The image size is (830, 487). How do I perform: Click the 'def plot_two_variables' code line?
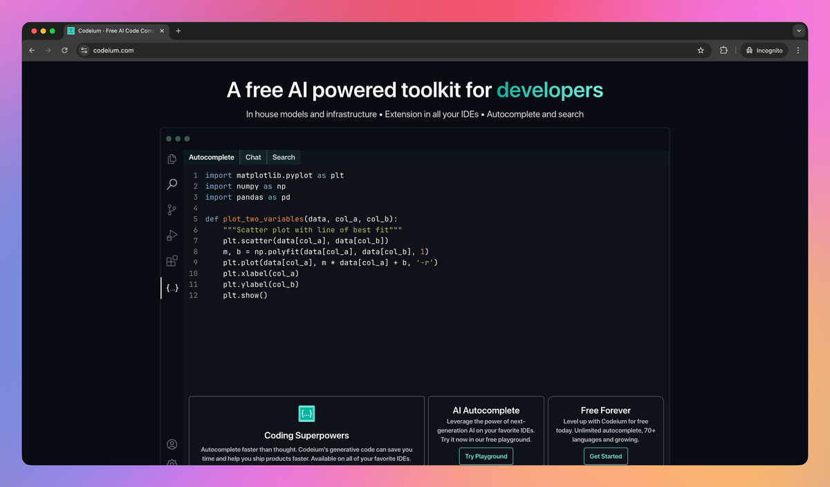302,219
